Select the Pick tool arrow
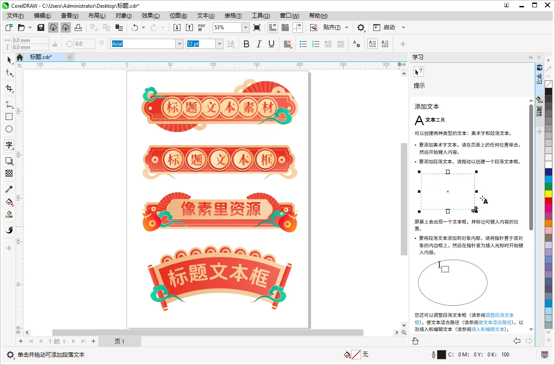The height and width of the screenshot is (365, 555). (9, 60)
